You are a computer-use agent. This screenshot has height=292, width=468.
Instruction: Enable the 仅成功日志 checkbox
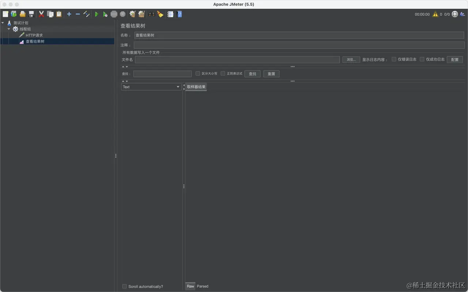[422, 59]
